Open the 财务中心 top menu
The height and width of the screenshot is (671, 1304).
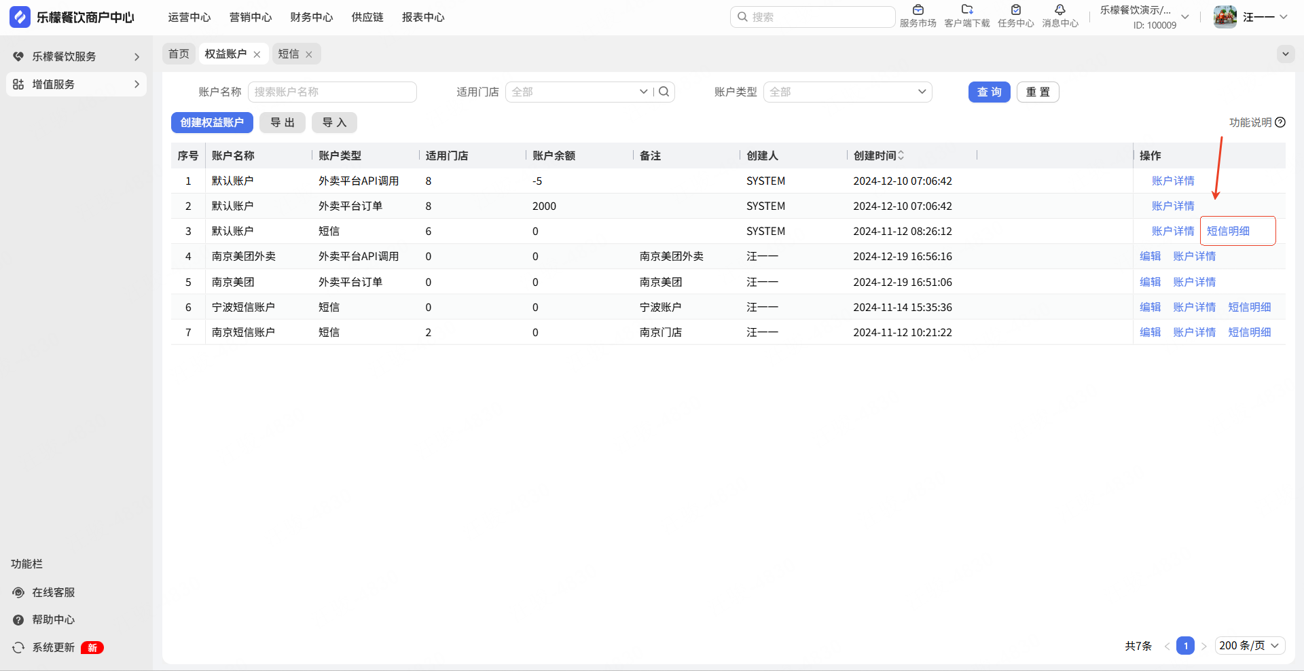(x=311, y=17)
